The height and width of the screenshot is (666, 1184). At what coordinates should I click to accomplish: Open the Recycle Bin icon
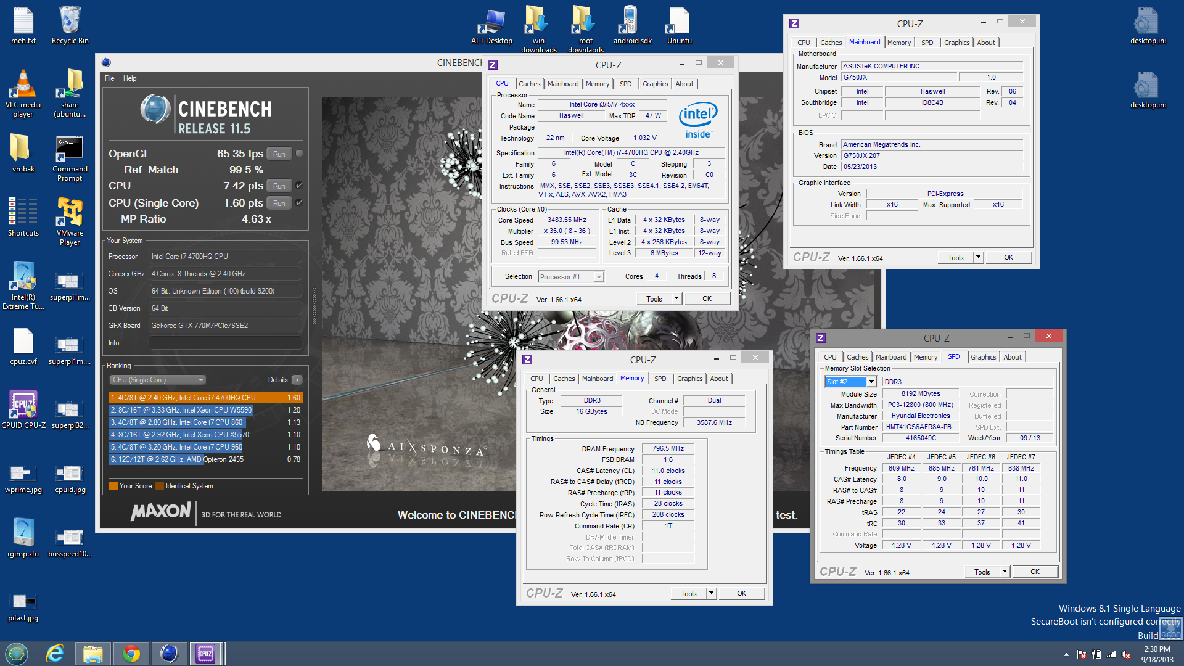pyautogui.click(x=70, y=25)
